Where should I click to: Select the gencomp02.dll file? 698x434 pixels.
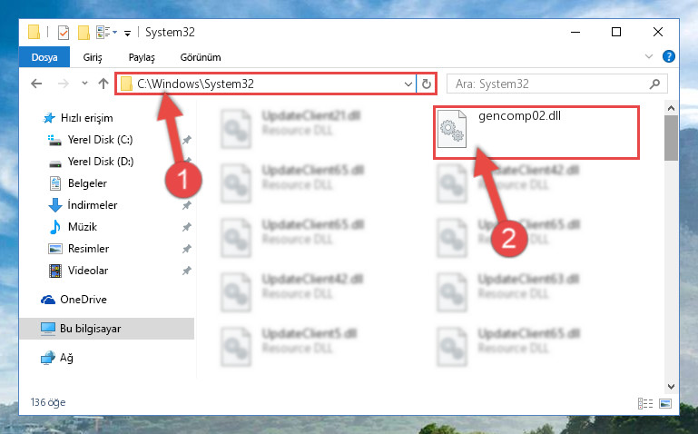pos(536,132)
